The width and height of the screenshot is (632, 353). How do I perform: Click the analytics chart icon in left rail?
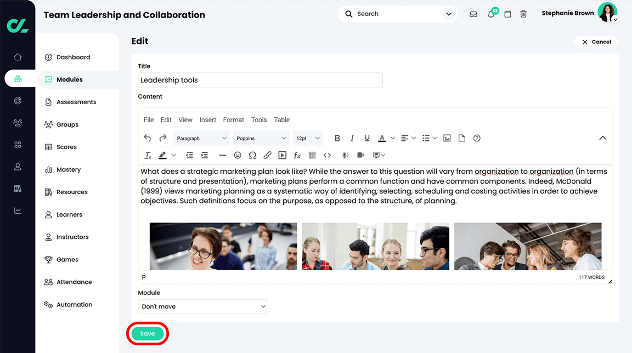[x=18, y=210]
